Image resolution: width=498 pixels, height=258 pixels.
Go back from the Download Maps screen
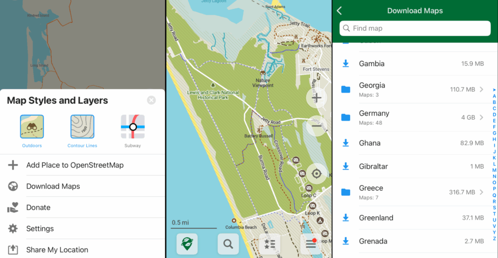[339, 11]
